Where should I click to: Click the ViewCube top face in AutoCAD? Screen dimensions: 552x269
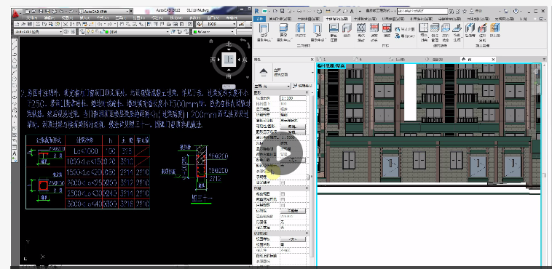pyautogui.click(x=228, y=59)
